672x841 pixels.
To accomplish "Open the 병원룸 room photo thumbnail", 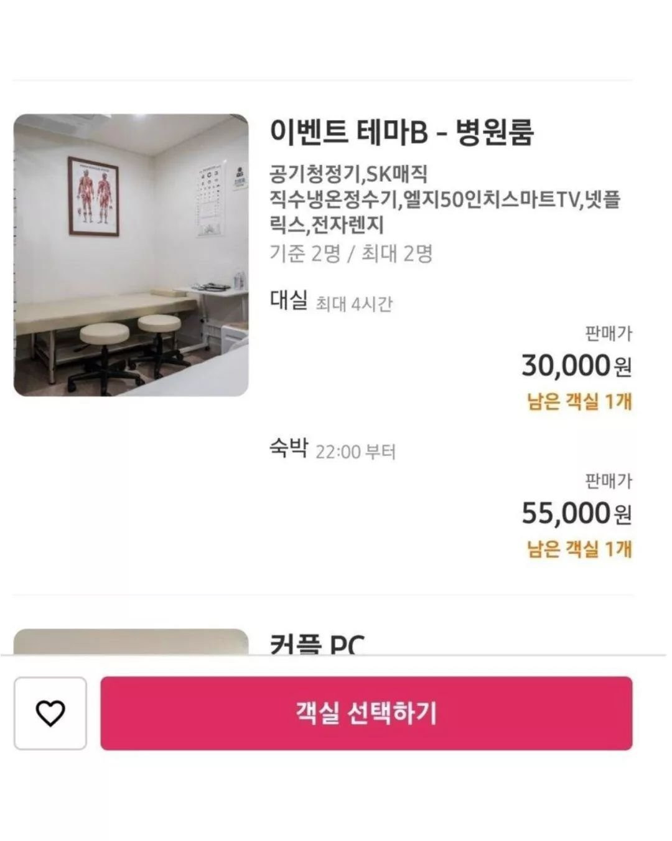I will [x=131, y=255].
